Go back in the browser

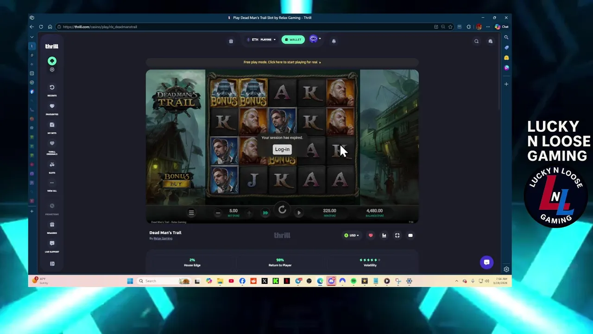(x=32, y=27)
